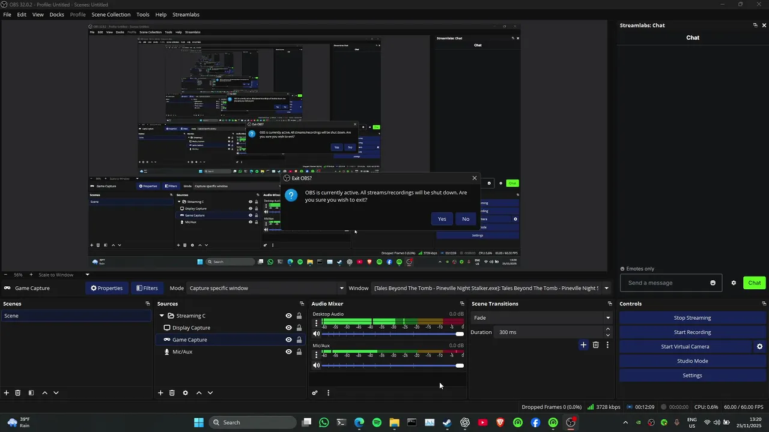This screenshot has height=432, width=769.
Task: Open scene filters icon in Scenes dock
Action: tap(31, 393)
